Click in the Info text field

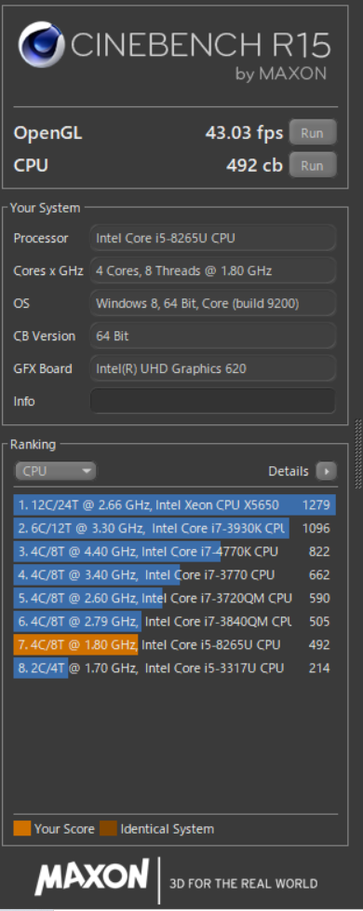[213, 401]
